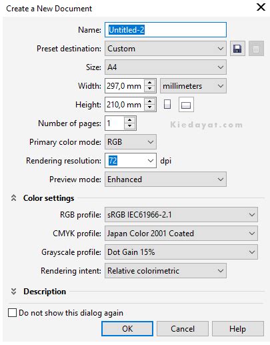The height and width of the screenshot is (345, 270).
Task: Collapse the Color settings section
Action: tap(13, 198)
